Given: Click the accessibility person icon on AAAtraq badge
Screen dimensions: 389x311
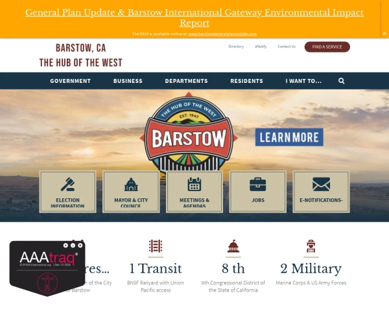Looking at the screenshot, I should pos(47,282).
